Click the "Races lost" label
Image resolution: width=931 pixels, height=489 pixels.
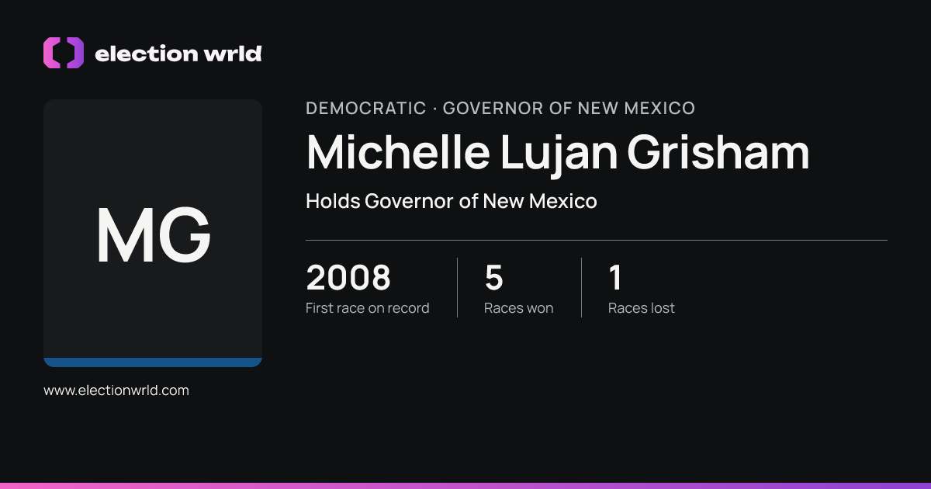[642, 308]
